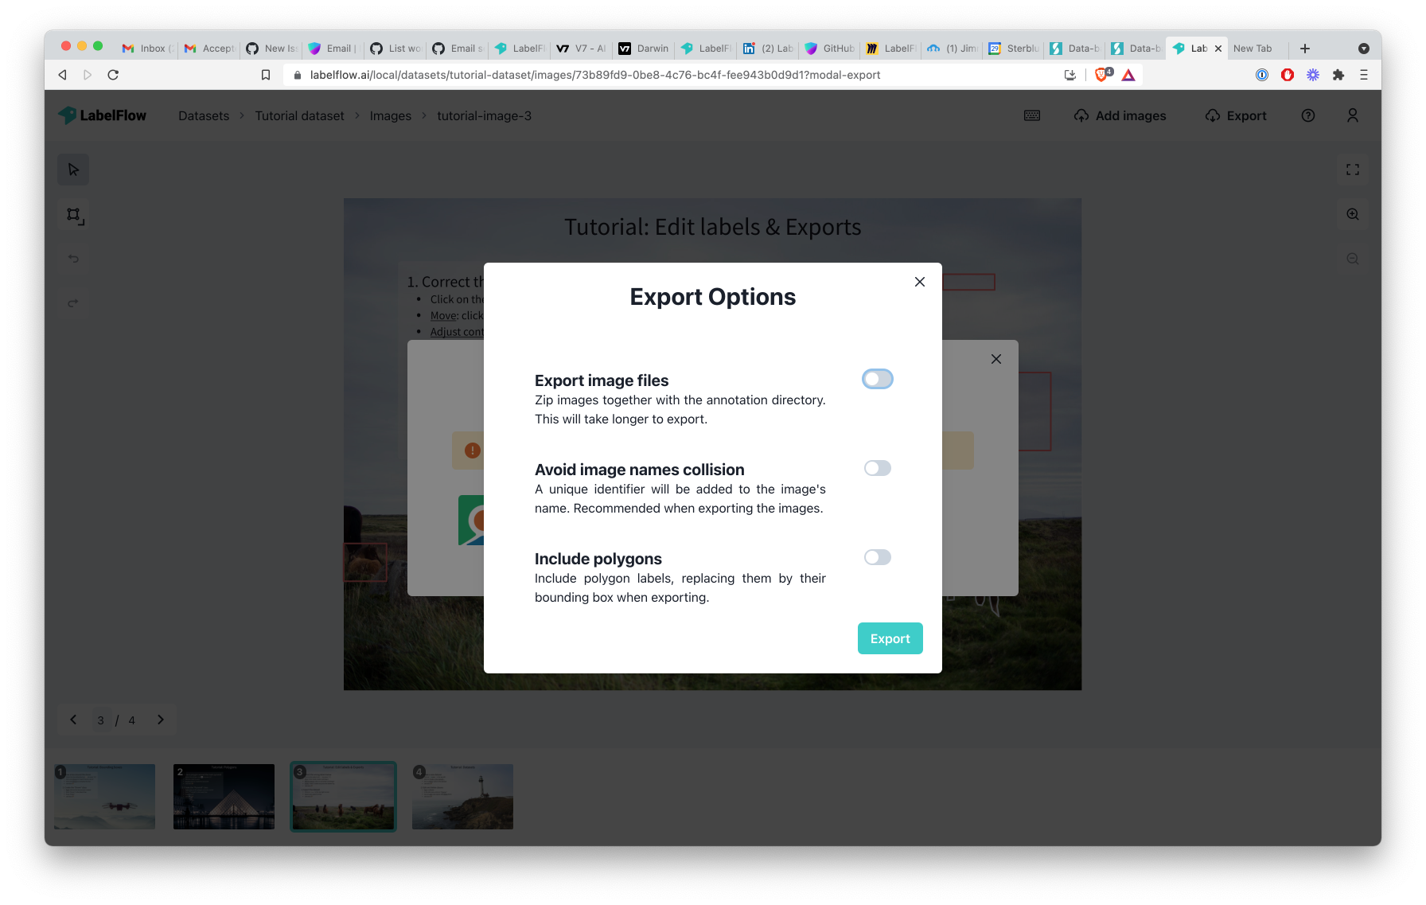The width and height of the screenshot is (1426, 905).
Task: Zoom out using the minus magnifier icon
Action: 1353,259
